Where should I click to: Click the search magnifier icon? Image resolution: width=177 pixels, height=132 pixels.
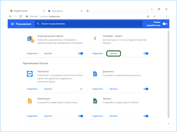pyautogui.click(x=38, y=24)
